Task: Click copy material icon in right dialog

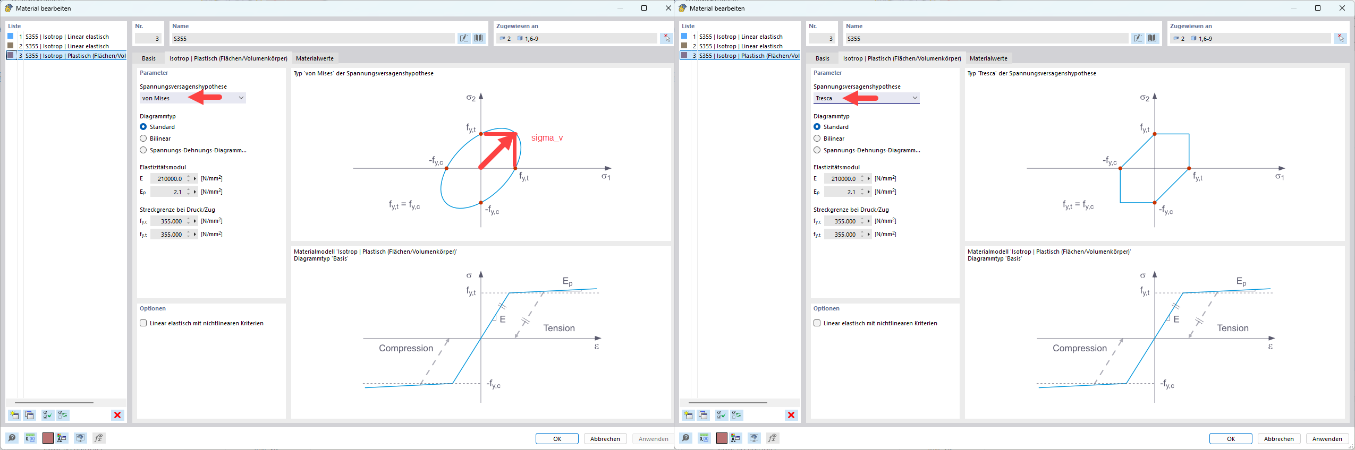Action: tap(703, 415)
